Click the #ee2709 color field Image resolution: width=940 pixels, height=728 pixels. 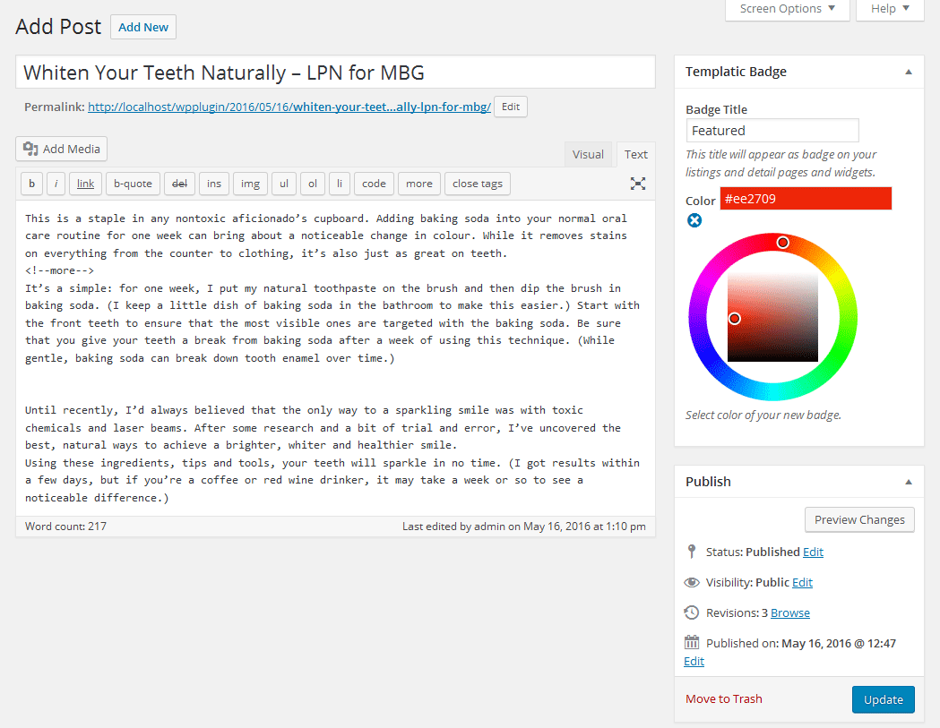pos(806,198)
